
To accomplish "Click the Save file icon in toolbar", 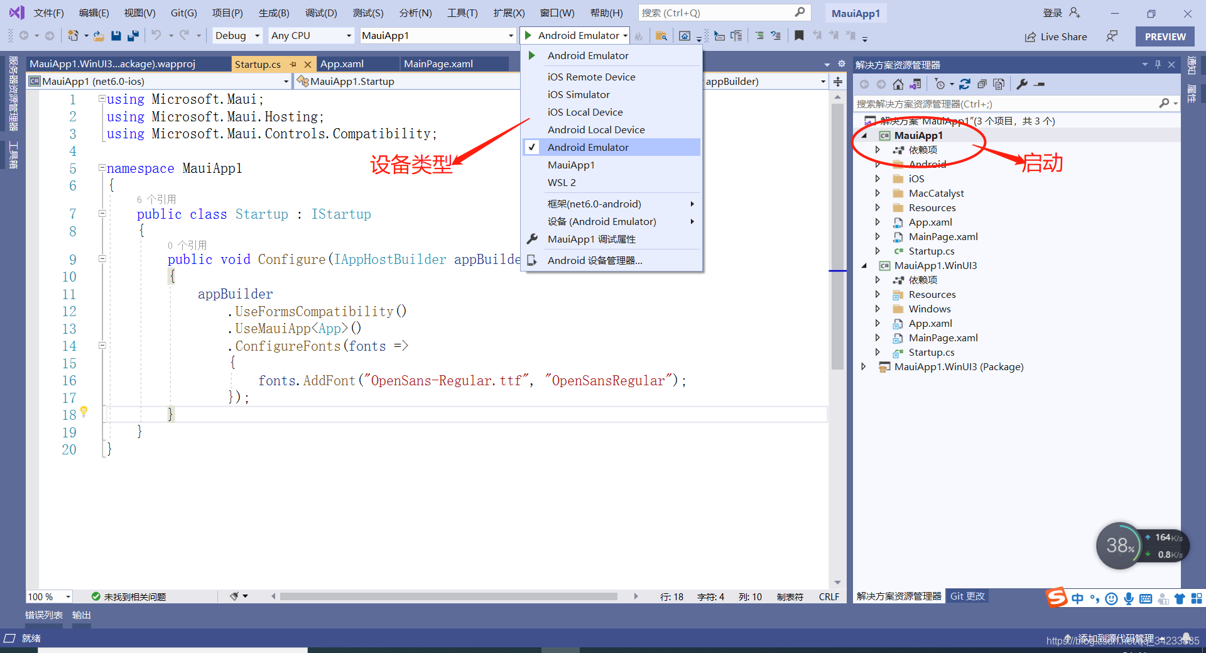I will click(116, 36).
